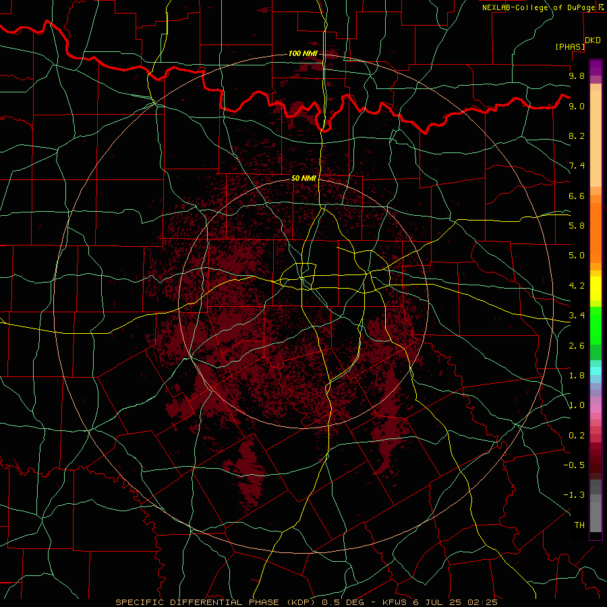This screenshot has height=607, width=607.
Task: Click the 1.0 value on the color scale
Action: click(577, 405)
